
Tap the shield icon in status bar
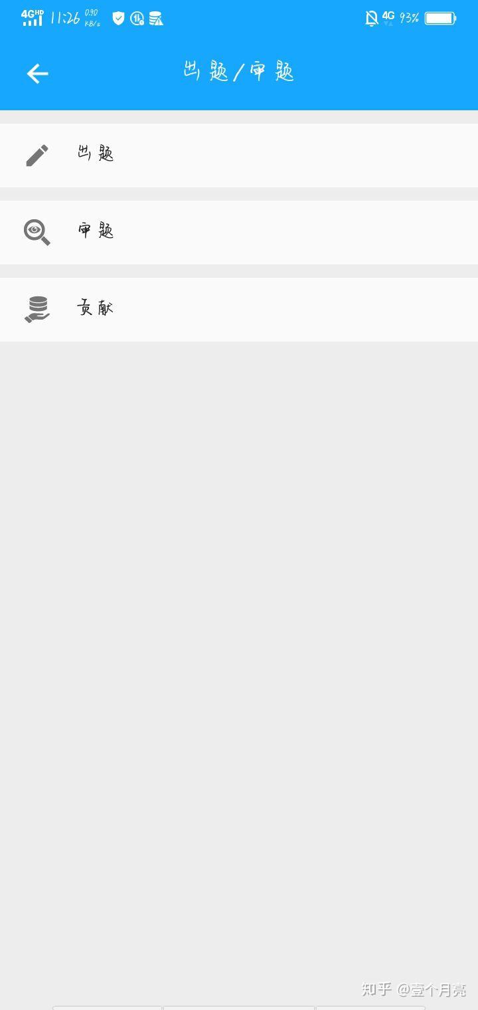click(x=118, y=19)
